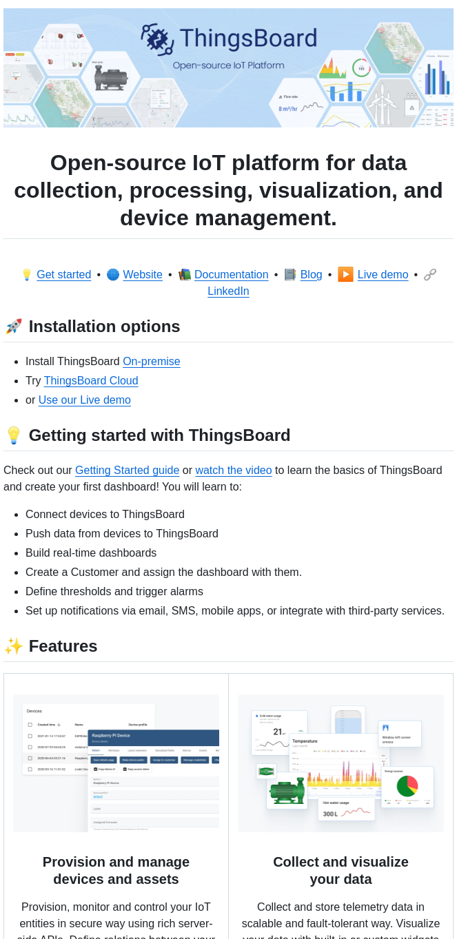Click the rocket icon in Installation options heading
Image resolution: width=457 pixels, height=939 pixels.
tap(14, 326)
